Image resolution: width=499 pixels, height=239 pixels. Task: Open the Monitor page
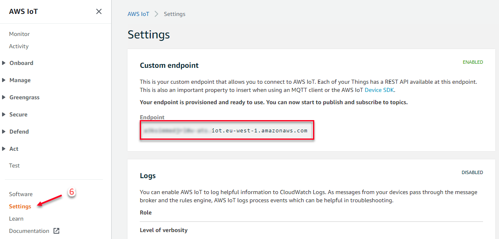(19, 34)
